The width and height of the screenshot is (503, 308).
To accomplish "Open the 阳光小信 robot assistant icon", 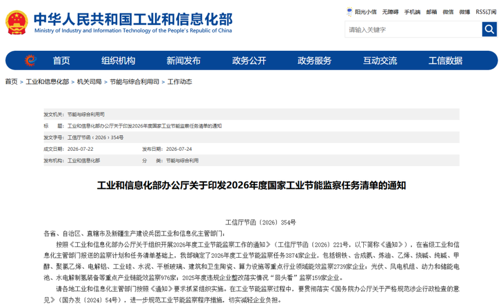I will tap(349, 12).
